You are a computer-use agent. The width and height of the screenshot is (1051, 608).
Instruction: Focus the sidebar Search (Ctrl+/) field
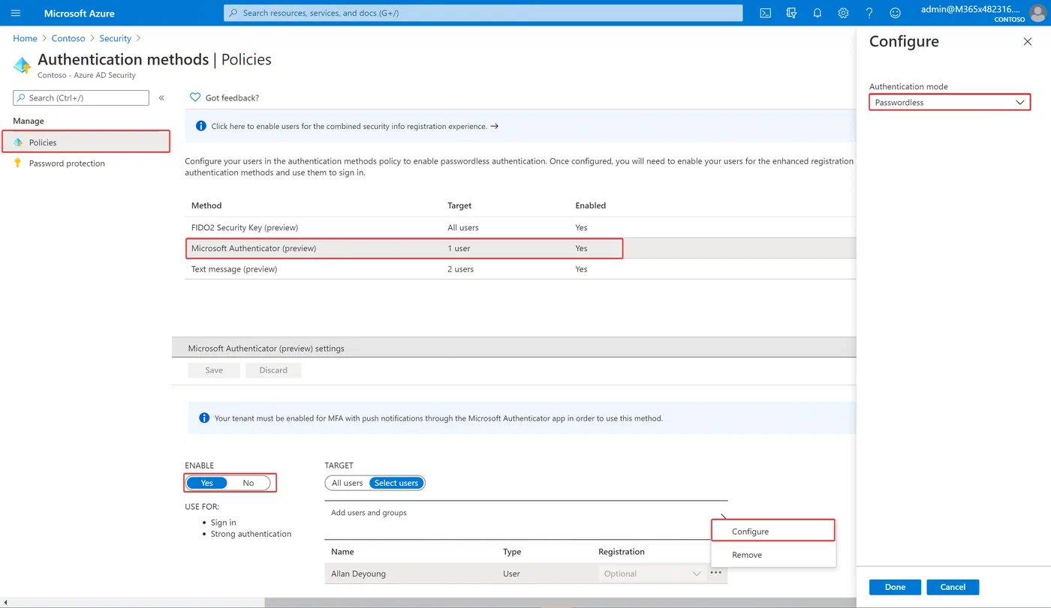[x=81, y=97]
